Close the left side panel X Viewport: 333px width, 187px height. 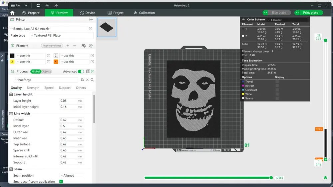[x=2, y=56]
